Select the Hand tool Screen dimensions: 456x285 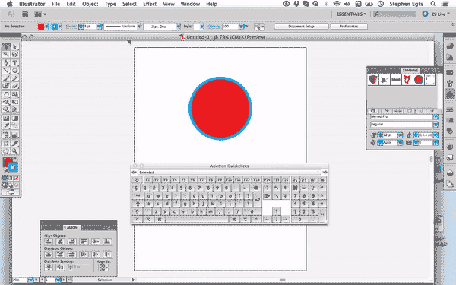(6, 151)
